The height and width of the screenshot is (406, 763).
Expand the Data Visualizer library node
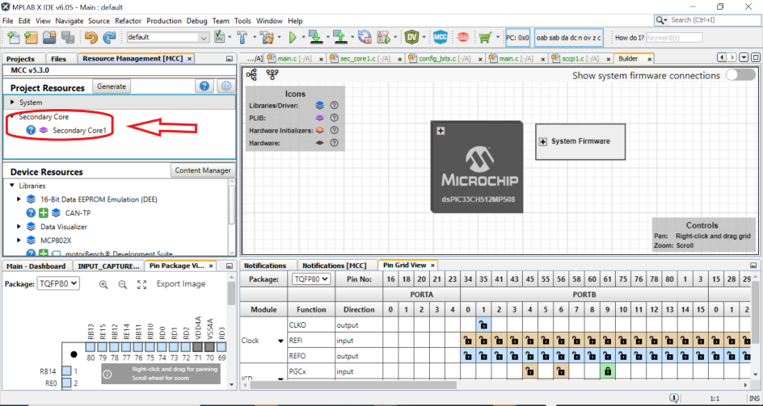click(x=19, y=227)
